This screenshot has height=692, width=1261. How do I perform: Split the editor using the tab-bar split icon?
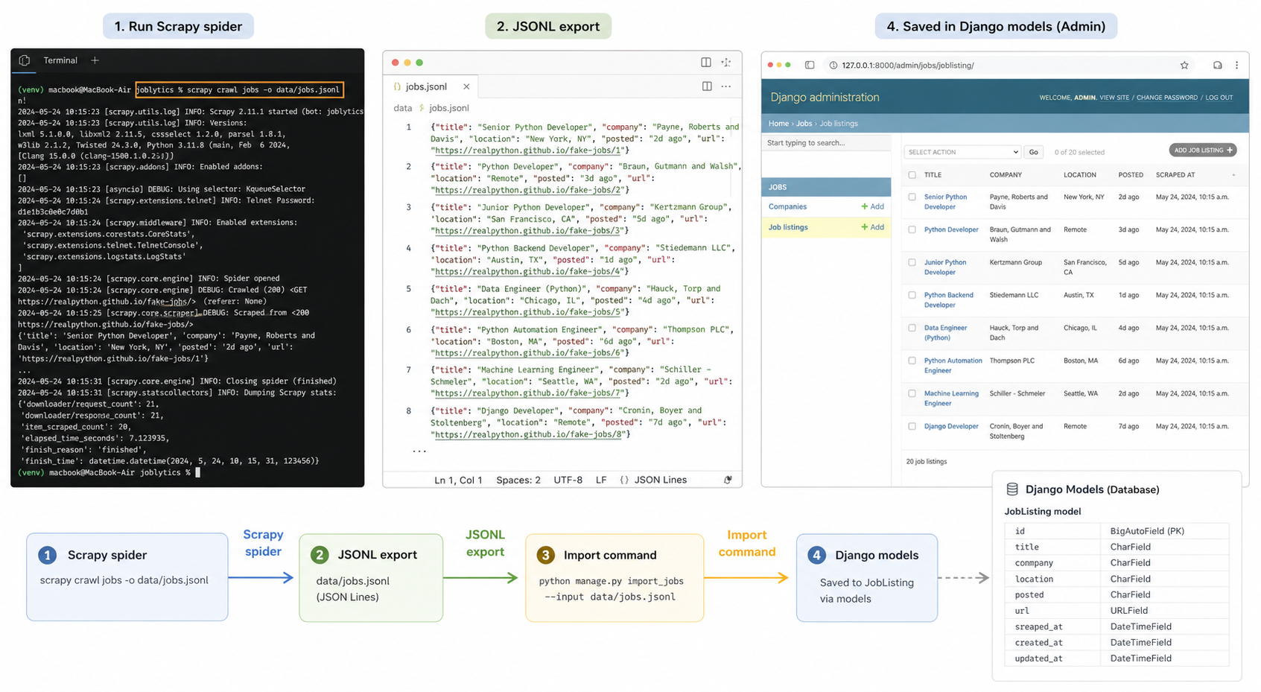click(707, 86)
